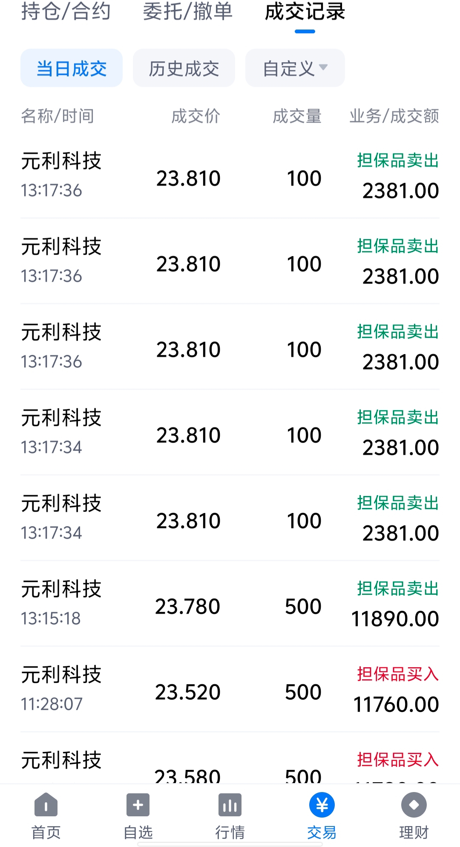Expand the 自定义 dropdown arrow
The height and width of the screenshot is (847, 460).
click(323, 67)
